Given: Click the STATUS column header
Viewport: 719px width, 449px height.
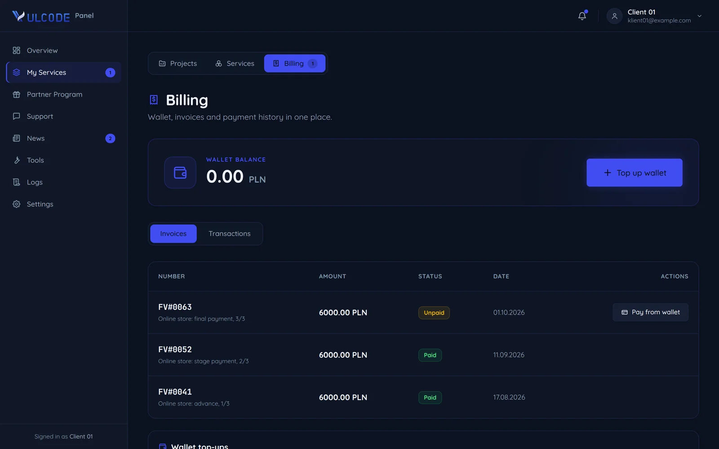Looking at the screenshot, I should [430, 276].
